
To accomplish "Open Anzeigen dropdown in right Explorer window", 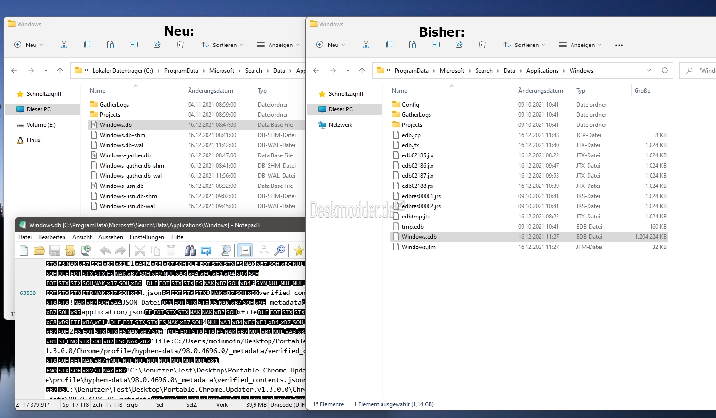I will pos(580,45).
